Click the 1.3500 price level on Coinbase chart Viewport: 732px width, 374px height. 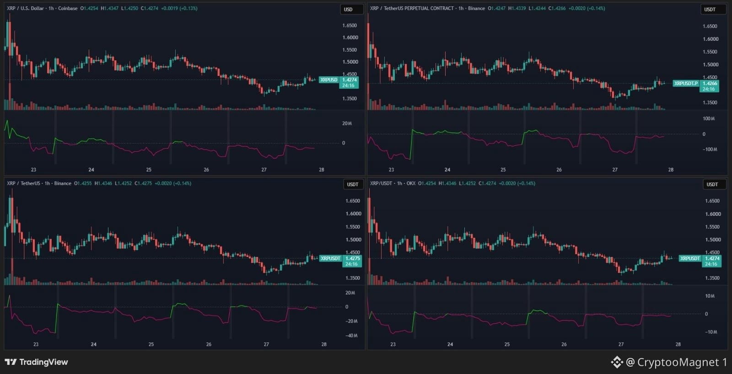coord(350,98)
